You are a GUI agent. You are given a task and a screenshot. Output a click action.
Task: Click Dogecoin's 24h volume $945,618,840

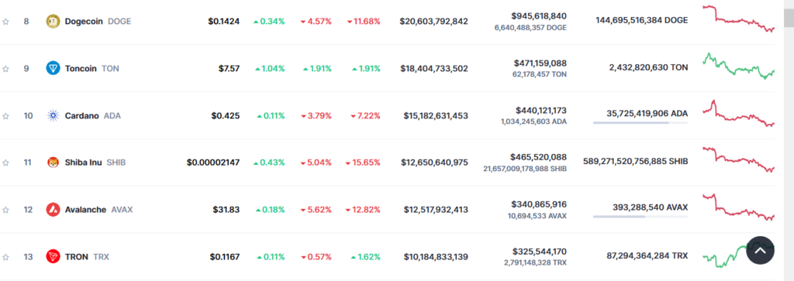pos(539,15)
